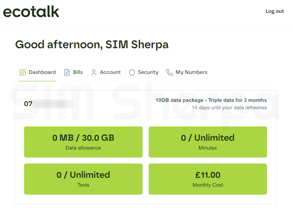Image resolution: width=293 pixels, height=208 pixels.
Task: Select the Data allowance tile
Action: tap(83, 142)
